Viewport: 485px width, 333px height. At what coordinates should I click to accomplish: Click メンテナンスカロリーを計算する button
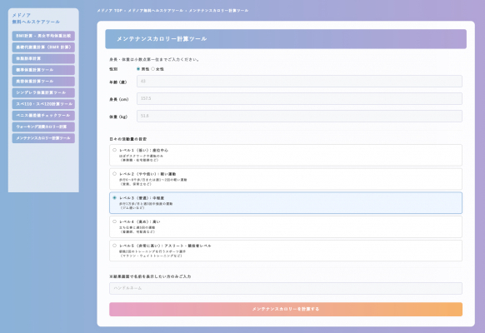click(286, 309)
